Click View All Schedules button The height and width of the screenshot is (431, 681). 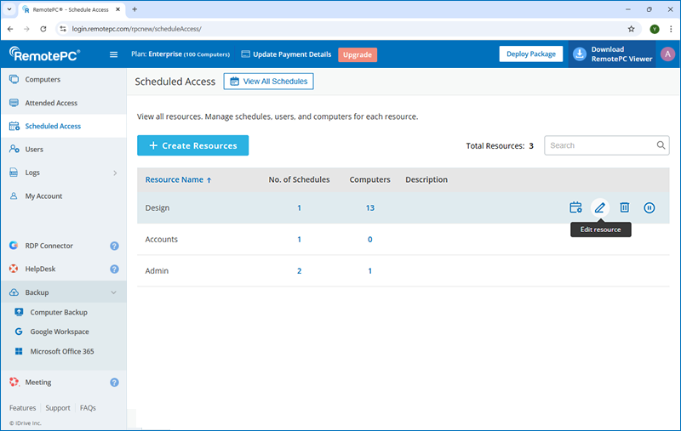point(269,82)
